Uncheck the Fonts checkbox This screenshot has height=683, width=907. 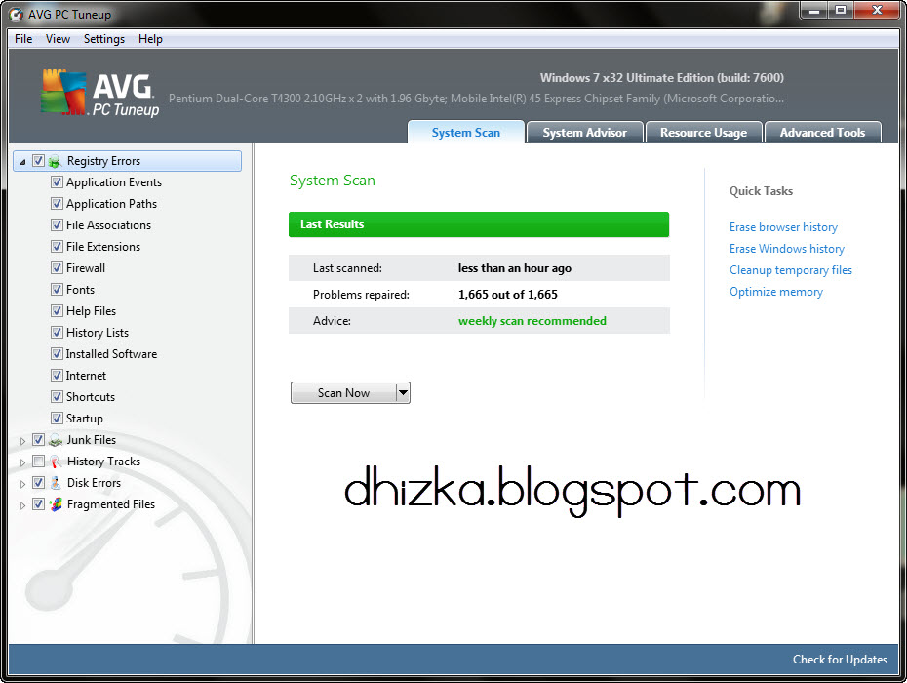coord(57,290)
